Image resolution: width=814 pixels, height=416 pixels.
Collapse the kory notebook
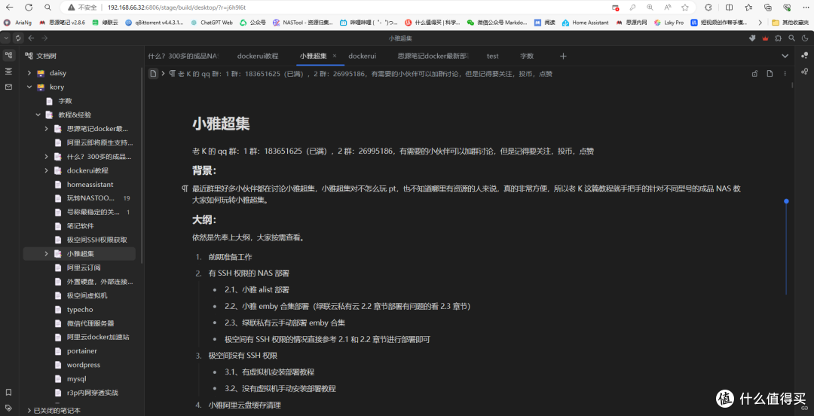[x=29, y=87]
